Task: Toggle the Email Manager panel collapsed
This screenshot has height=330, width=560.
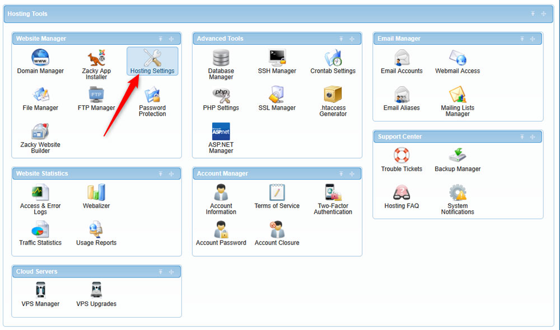Action: 522,38
